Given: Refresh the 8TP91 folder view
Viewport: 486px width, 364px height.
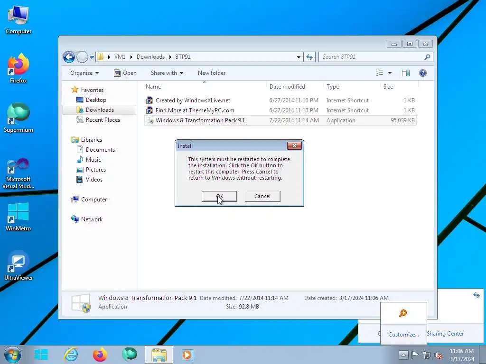Looking at the screenshot, I should click(x=309, y=57).
